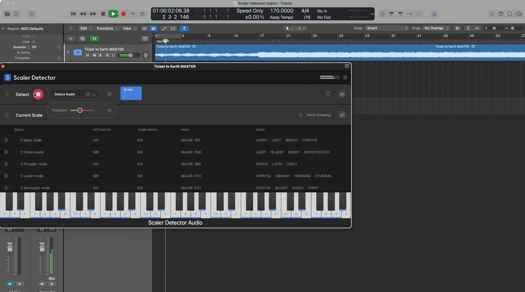Viewport: 525px width, 292px height.
Task: Click the link icon in Detect row
Action: [x=342, y=94]
